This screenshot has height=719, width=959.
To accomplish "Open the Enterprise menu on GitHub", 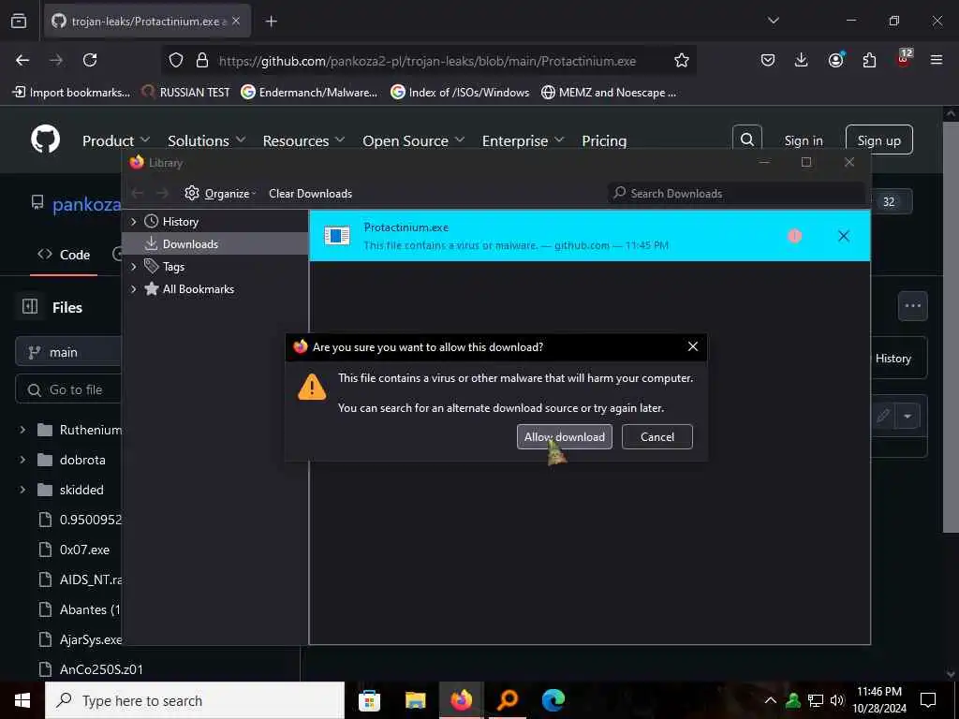I will tap(523, 140).
